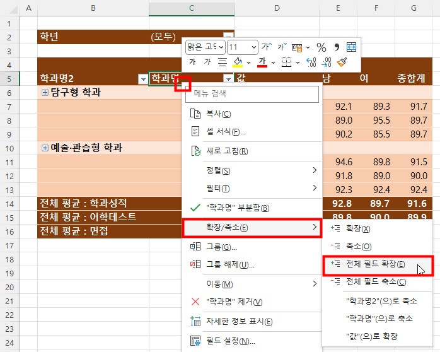This screenshot has height=352, width=440.
Task: Toggle italic formatting in the mini toolbar
Action: tap(207, 62)
